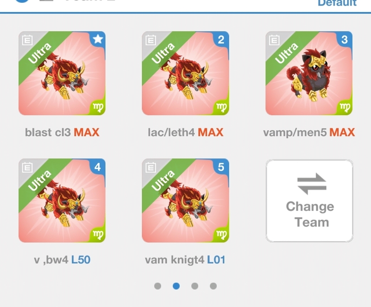The width and height of the screenshot is (371, 307).
Task: Select the lac/leth4 MAX monster thumbnail
Action: 185,73
